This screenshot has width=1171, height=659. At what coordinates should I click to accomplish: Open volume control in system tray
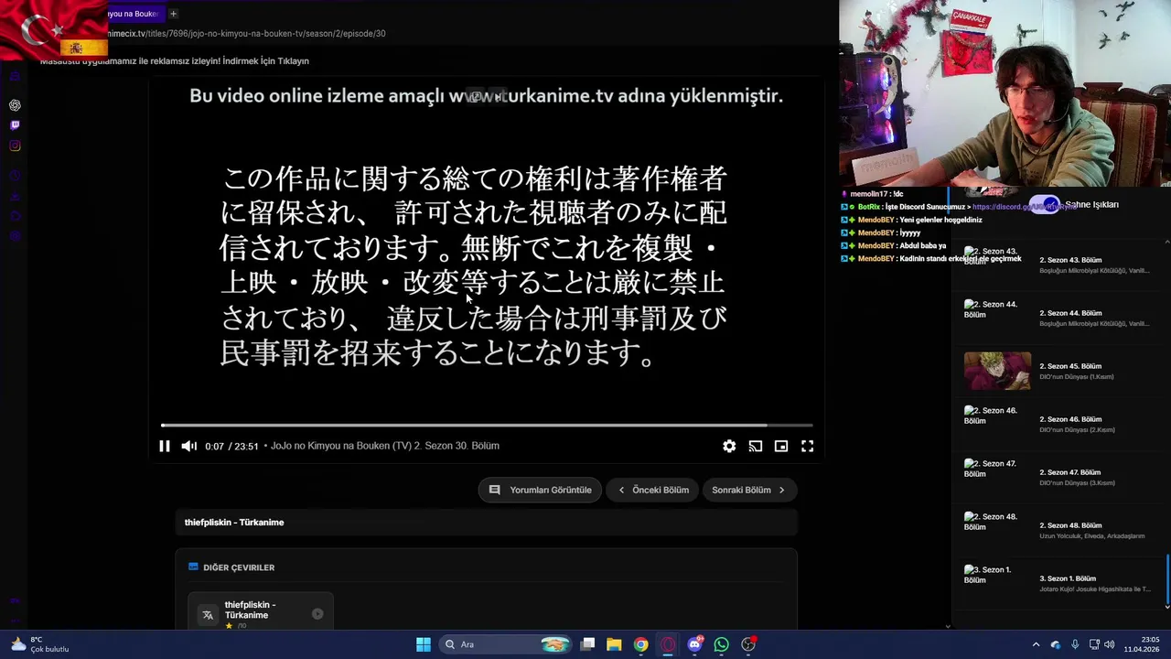point(1110,644)
